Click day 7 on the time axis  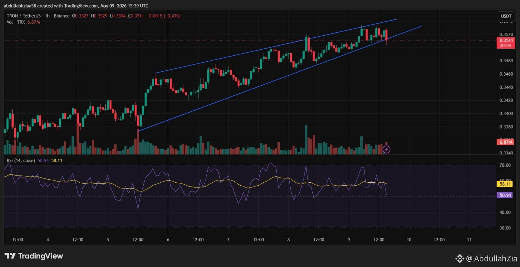tap(228, 240)
